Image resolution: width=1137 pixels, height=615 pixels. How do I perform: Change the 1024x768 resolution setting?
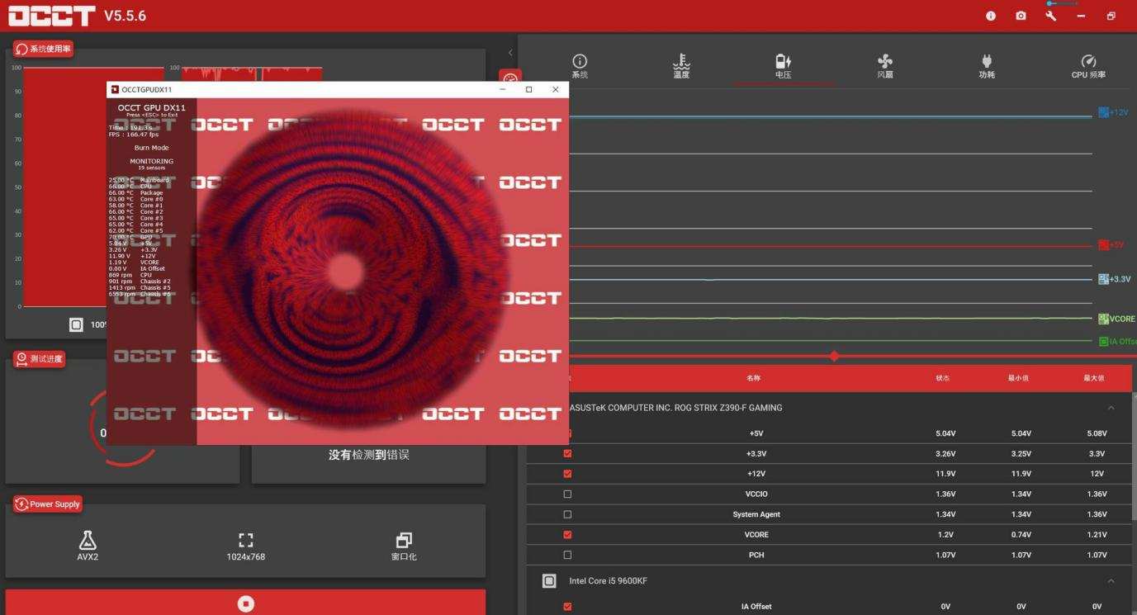(x=246, y=546)
